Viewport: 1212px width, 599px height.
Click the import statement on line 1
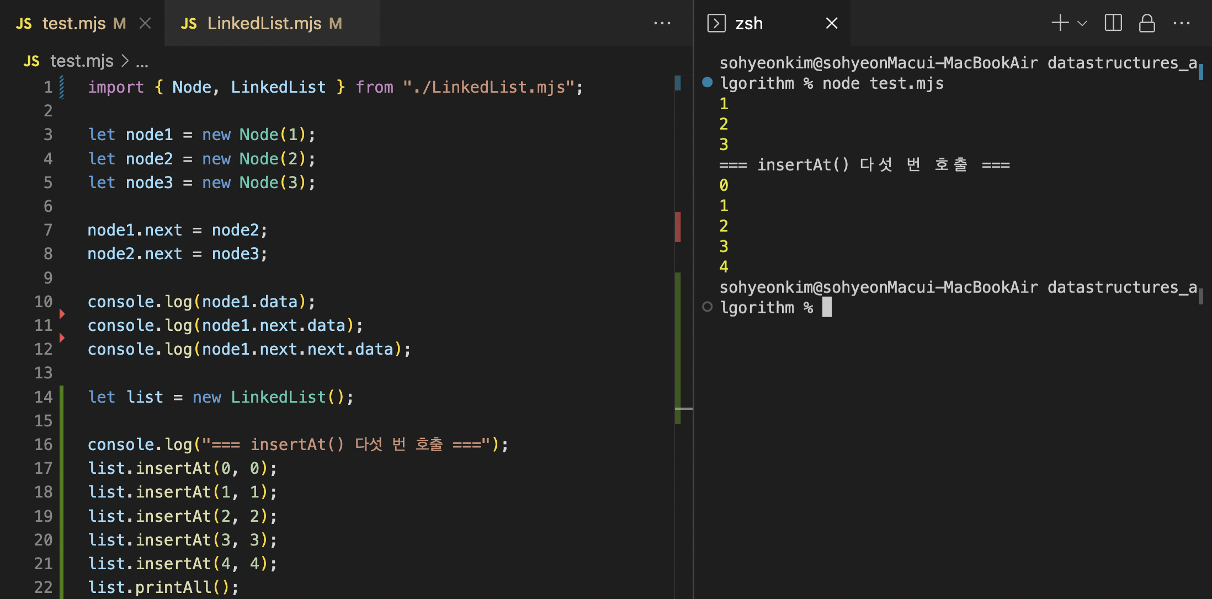pos(335,87)
